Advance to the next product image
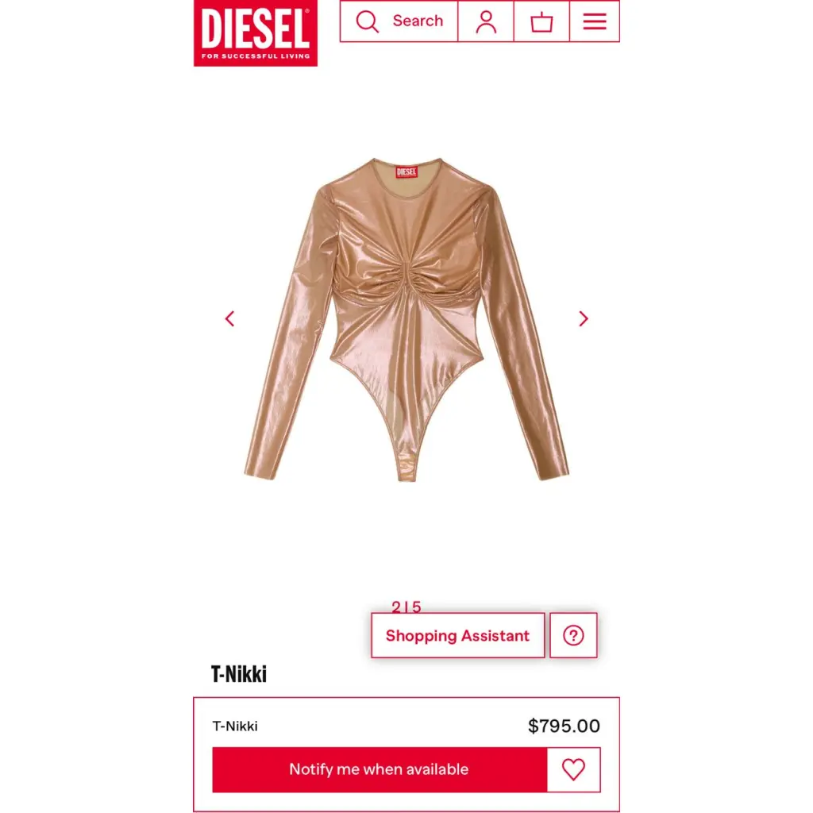 (584, 318)
